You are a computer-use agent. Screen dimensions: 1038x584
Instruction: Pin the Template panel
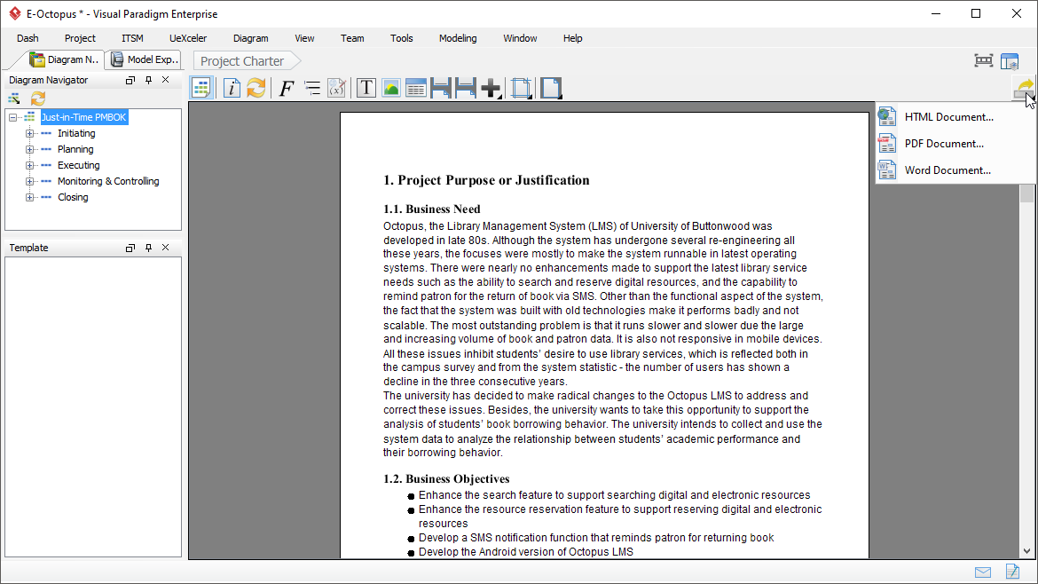coord(148,248)
